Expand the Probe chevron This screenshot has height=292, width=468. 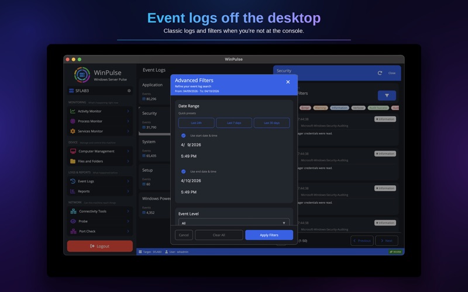click(x=128, y=221)
